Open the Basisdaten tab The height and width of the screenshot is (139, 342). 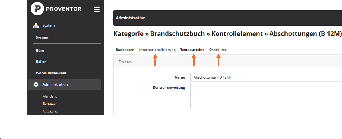(125, 50)
